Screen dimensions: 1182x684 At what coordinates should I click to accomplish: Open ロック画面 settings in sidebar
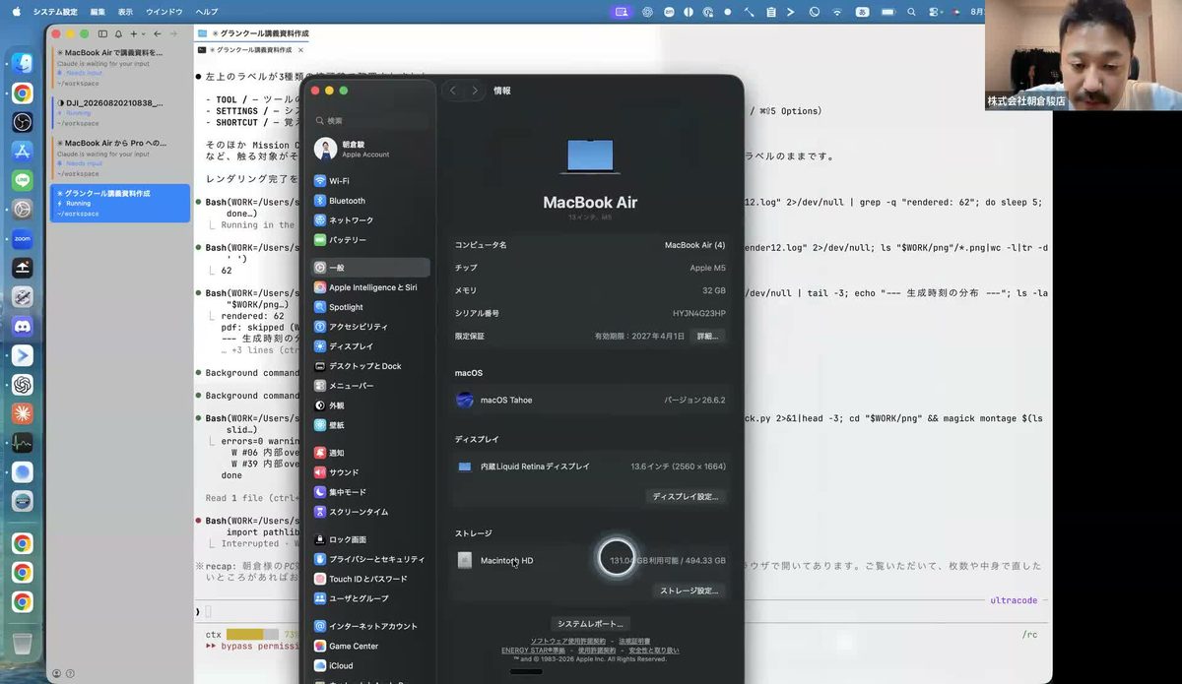(x=370, y=539)
